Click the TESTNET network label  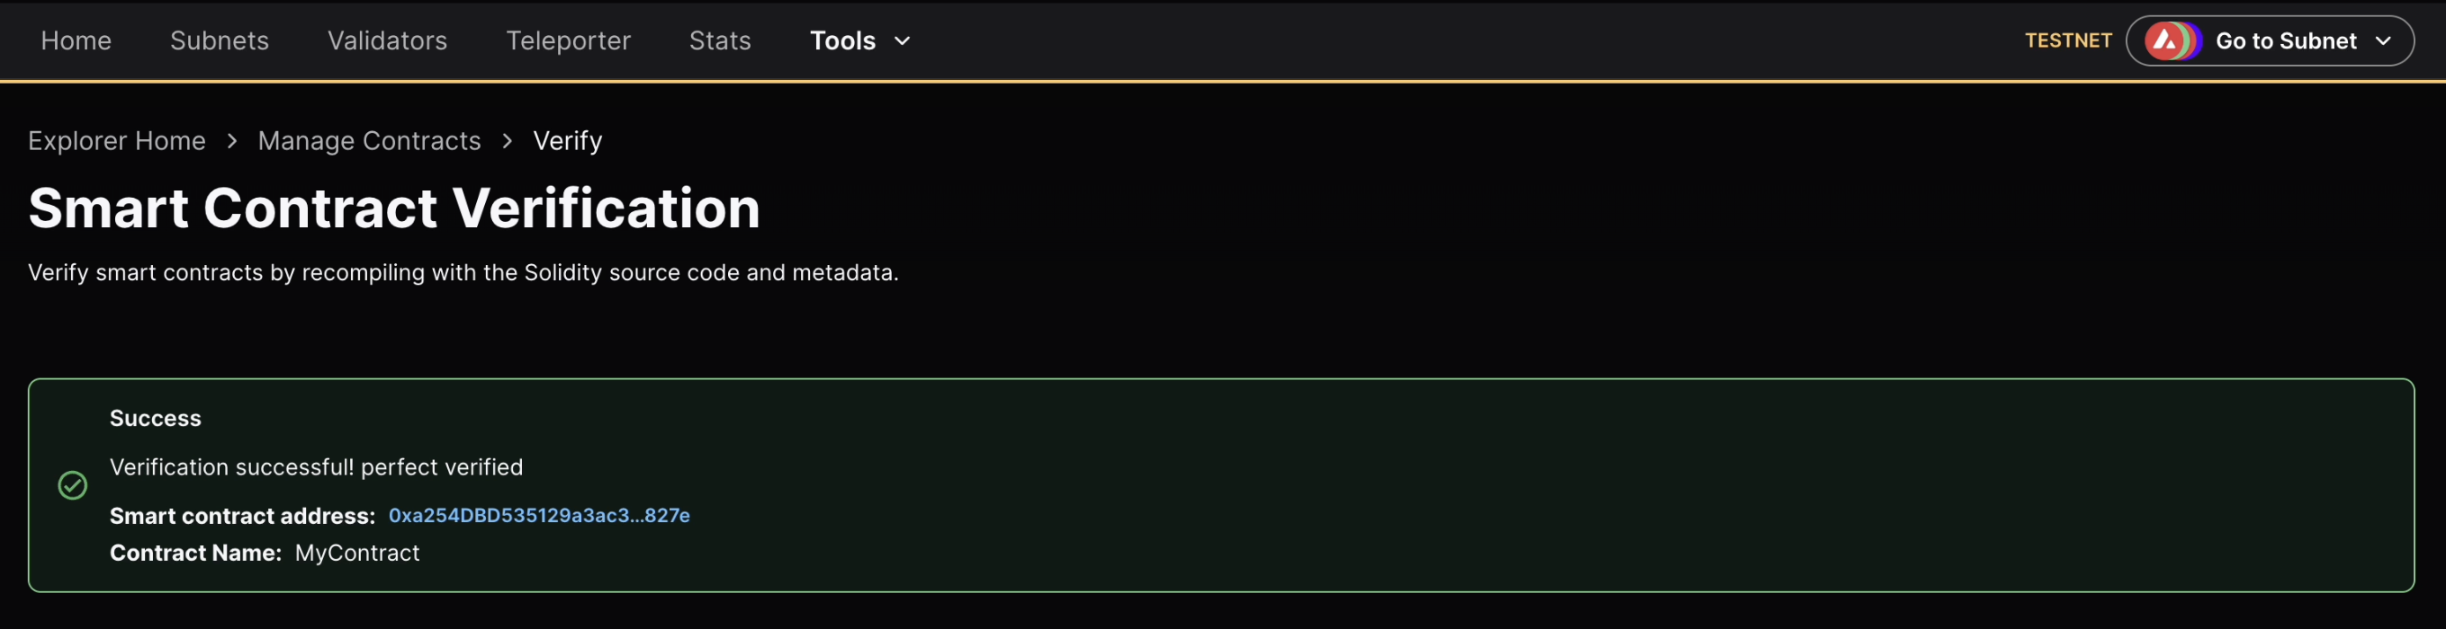(x=2068, y=40)
